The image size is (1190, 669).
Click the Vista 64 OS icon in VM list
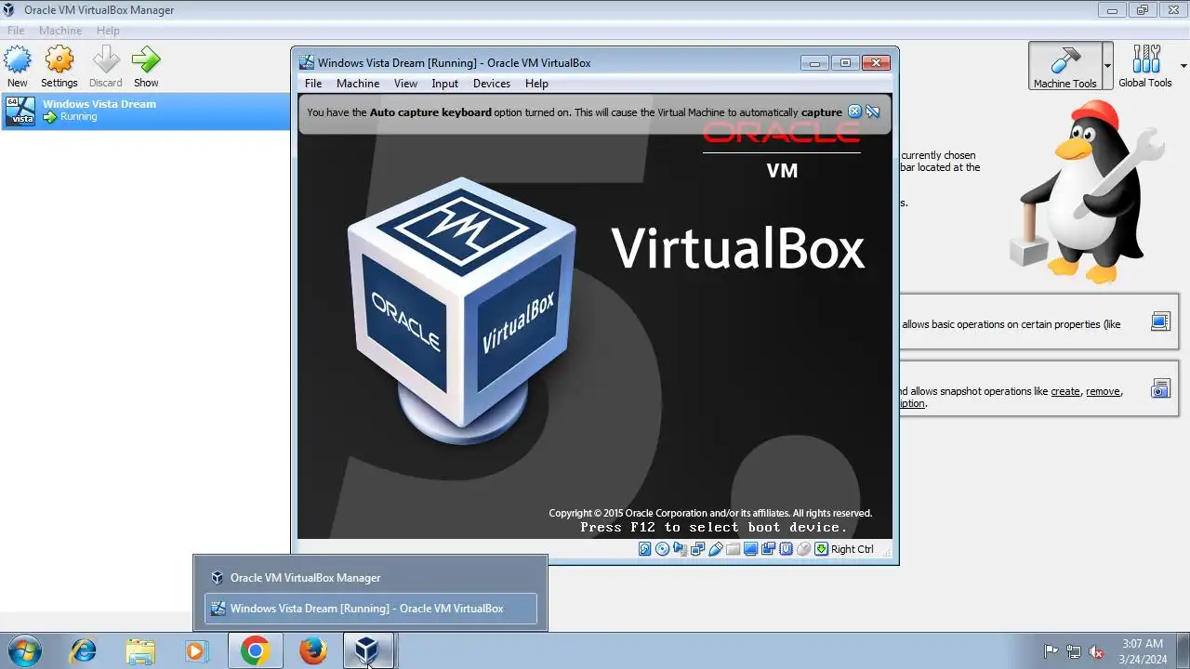click(x=20, y=111)
